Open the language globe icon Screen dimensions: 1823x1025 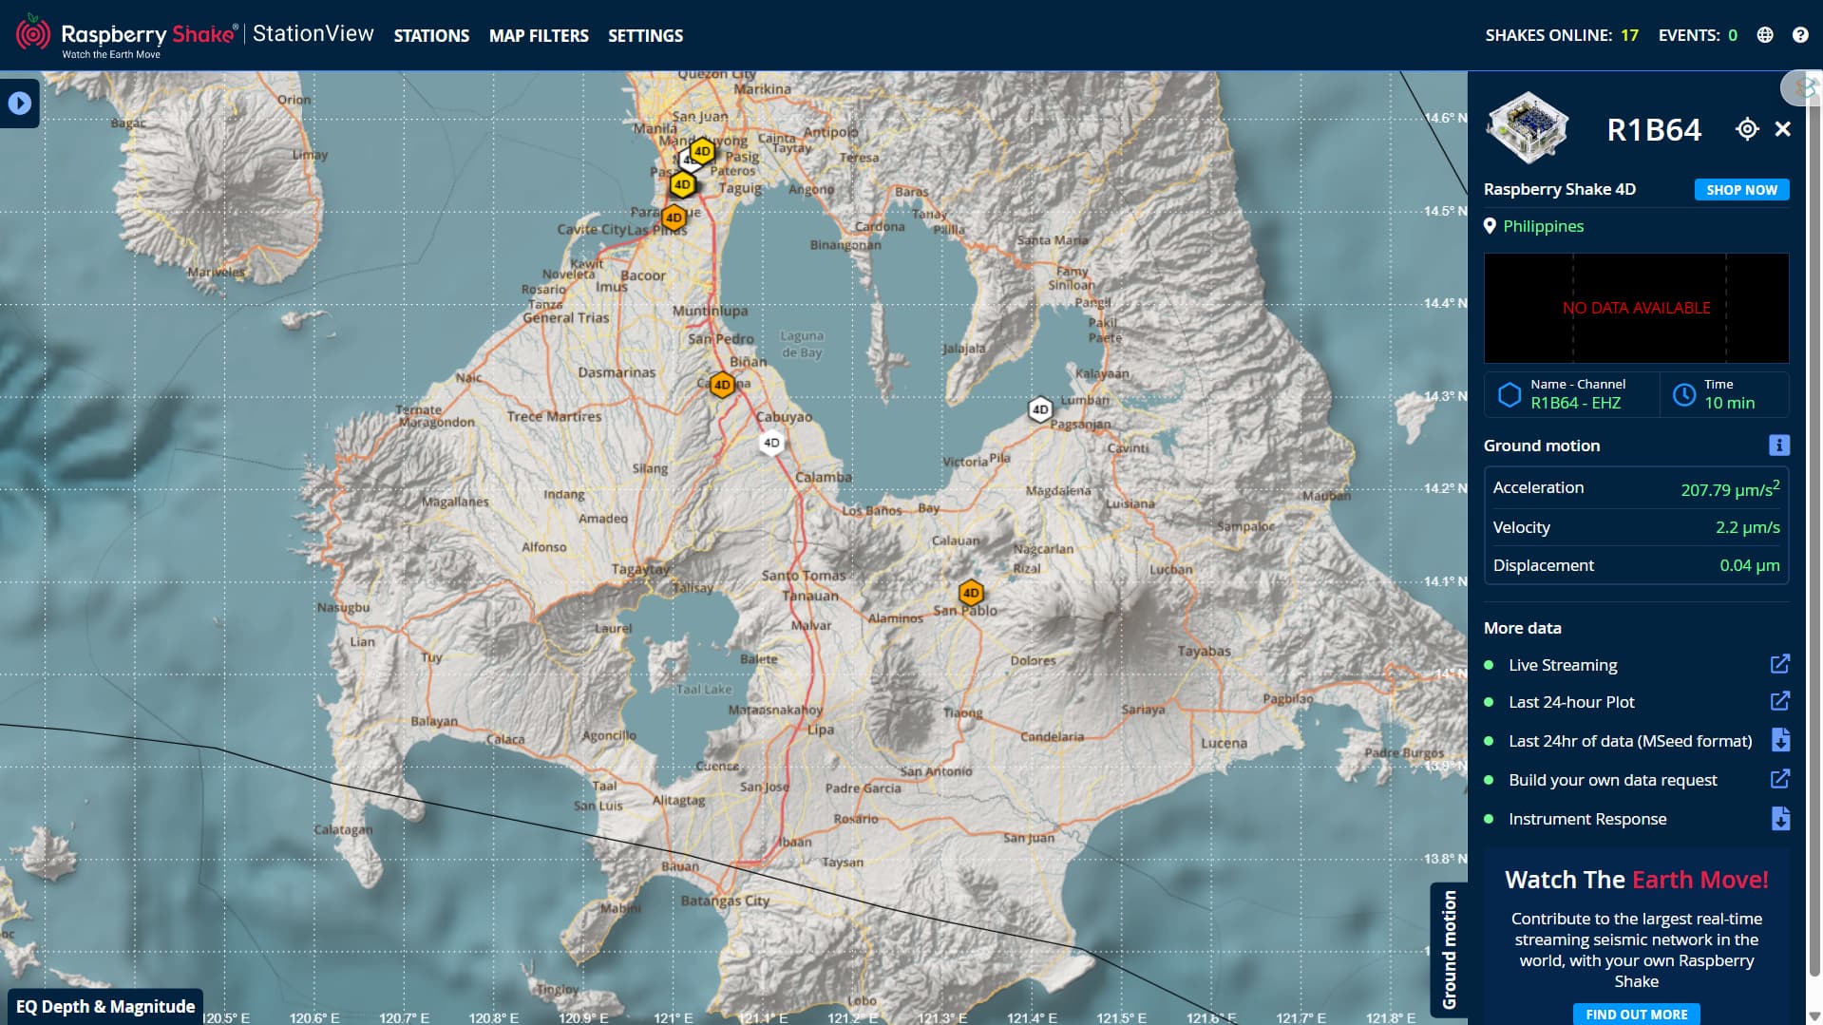1765,35
